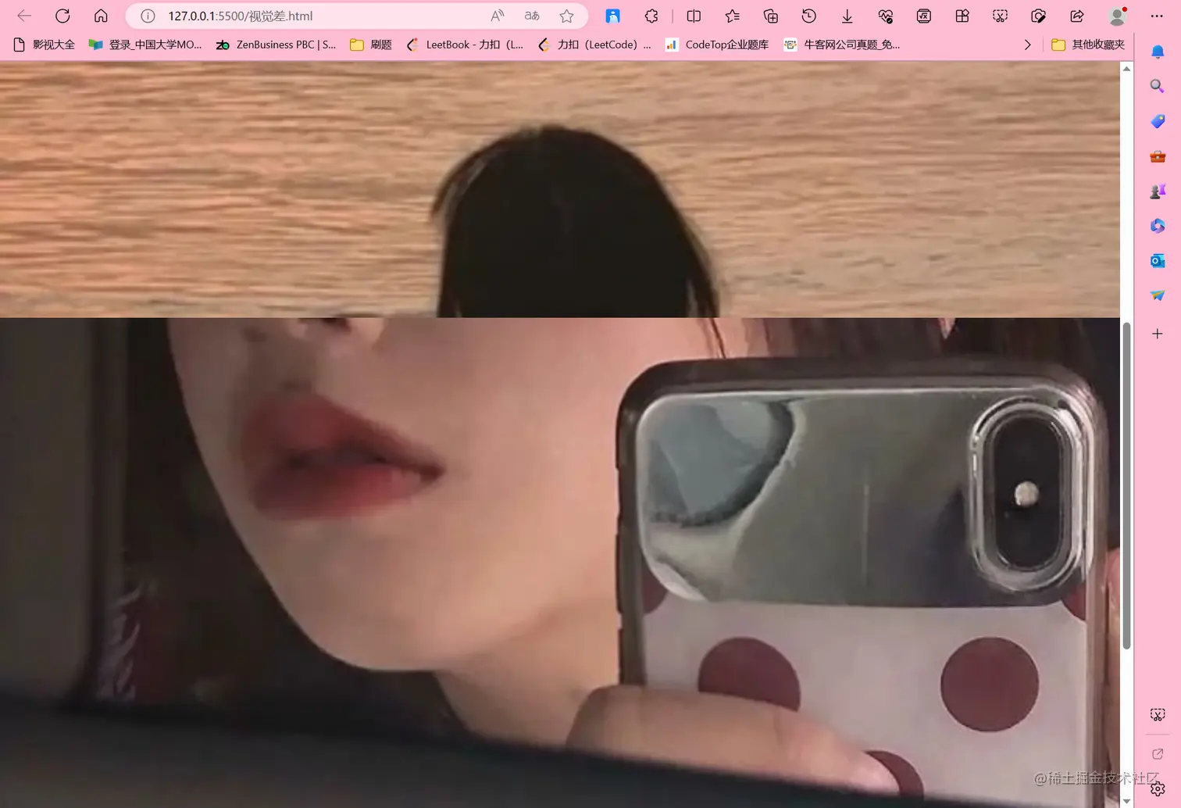Open Settings and more menu
This screenshot has width=1181, height=808.
click(x=1157, y=16)
